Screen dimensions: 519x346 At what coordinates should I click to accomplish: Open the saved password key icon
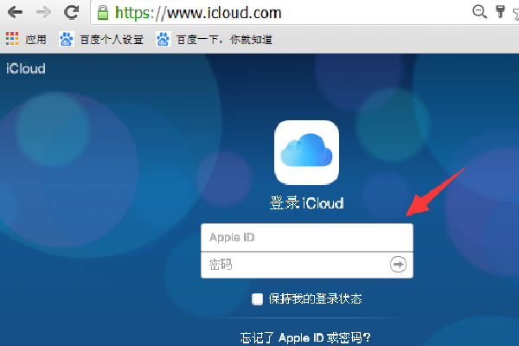(x=500, y=11)
